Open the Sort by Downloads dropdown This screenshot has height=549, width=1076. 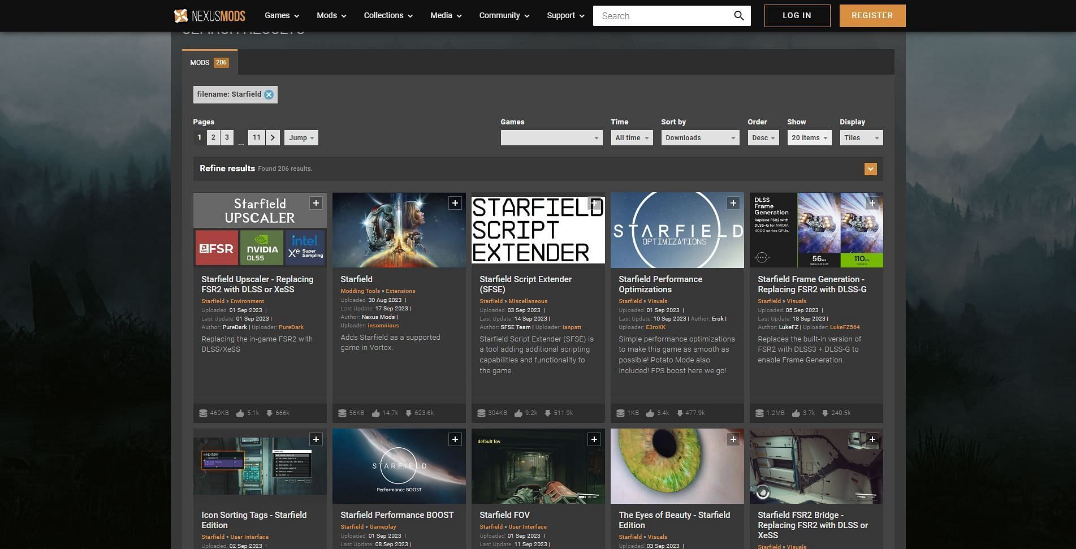coord(700,137)
